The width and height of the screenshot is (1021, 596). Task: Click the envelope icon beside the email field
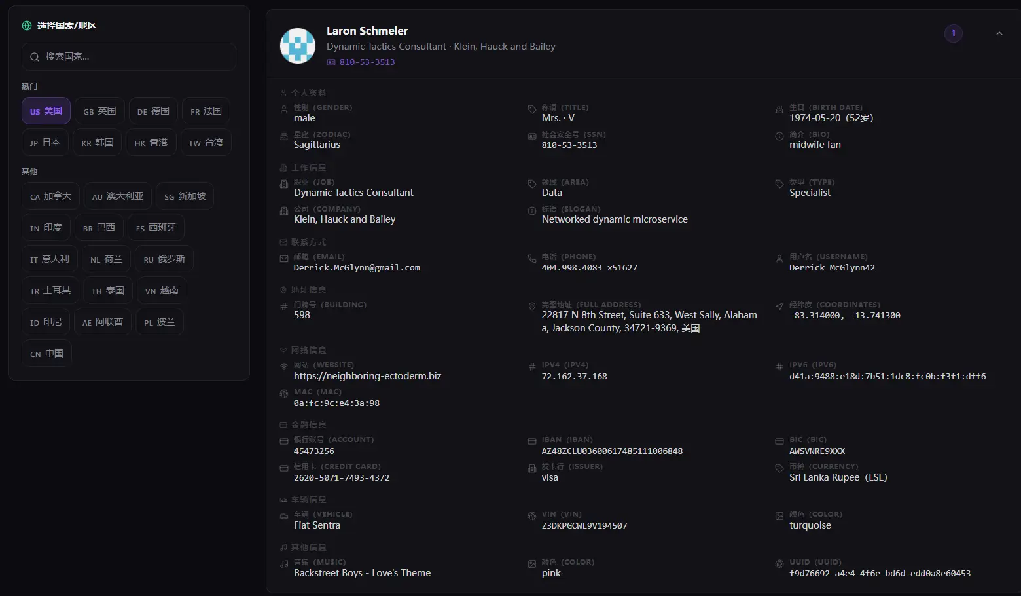click(x=284, y=259)
